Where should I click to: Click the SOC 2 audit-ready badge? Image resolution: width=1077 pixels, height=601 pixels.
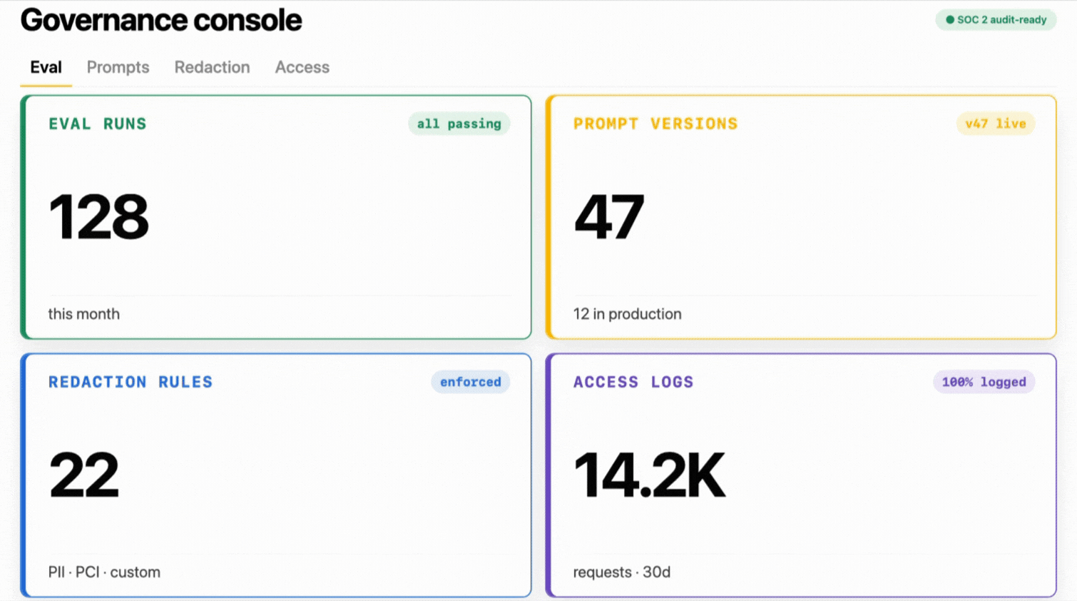click(996, 20)
